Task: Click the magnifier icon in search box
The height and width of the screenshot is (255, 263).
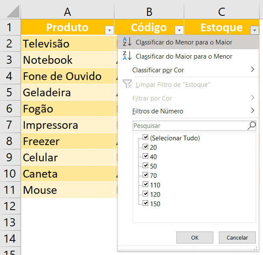Action: [x=251, y=126]
